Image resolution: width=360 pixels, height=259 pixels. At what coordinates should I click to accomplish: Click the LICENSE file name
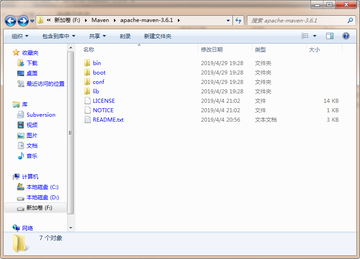coord(104,101)
